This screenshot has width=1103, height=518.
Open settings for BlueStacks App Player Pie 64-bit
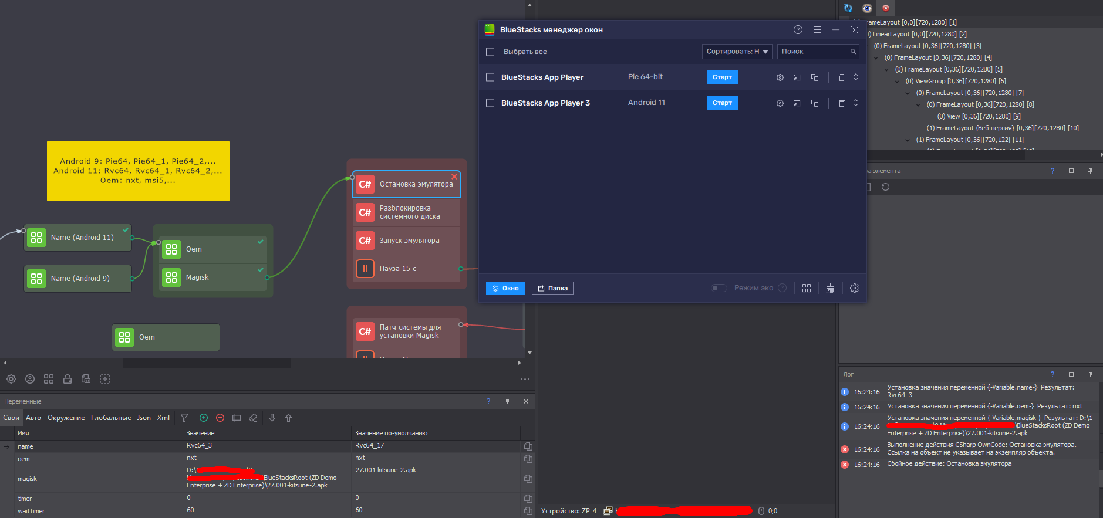point(780,77)
